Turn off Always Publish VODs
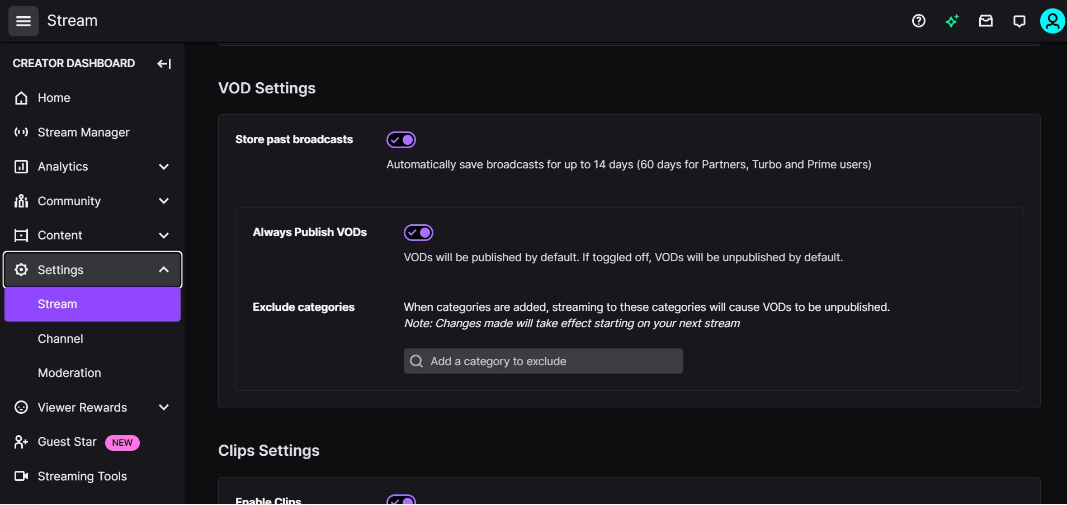The width and height of the screenshot is (1067, 505). (419, 232)
